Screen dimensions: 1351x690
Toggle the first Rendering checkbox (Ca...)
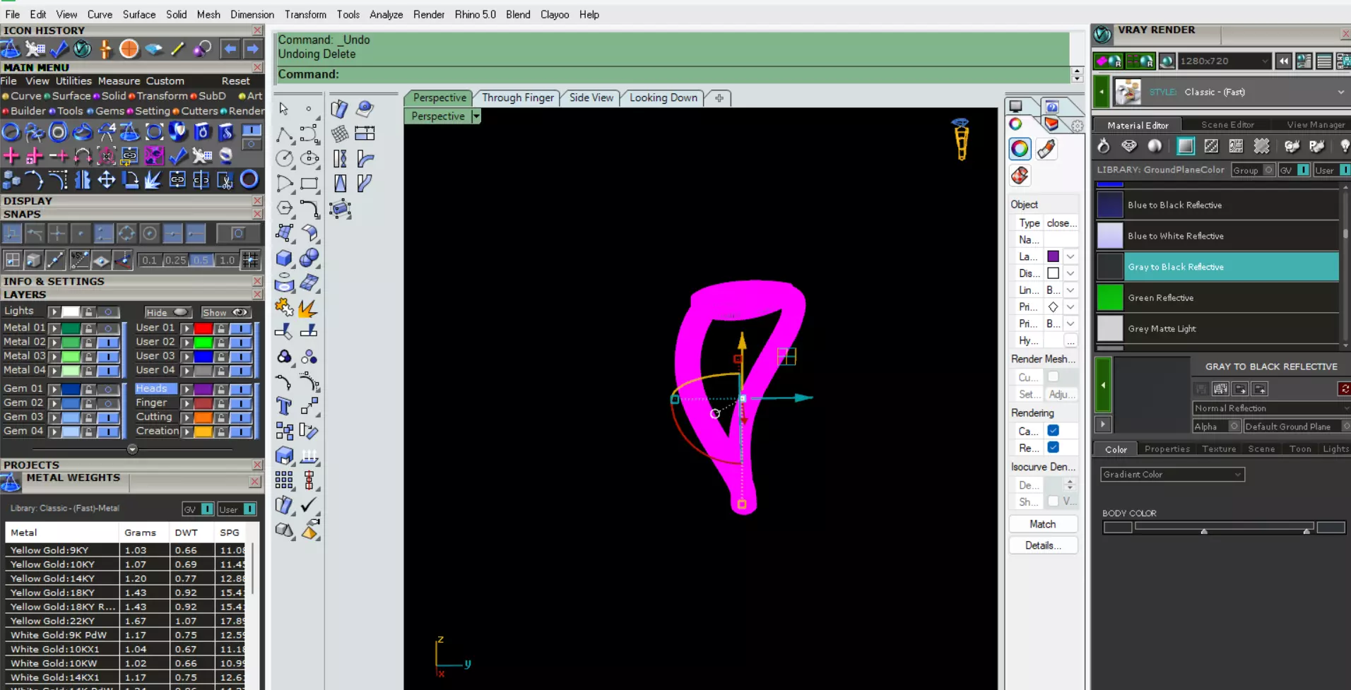1054,431
